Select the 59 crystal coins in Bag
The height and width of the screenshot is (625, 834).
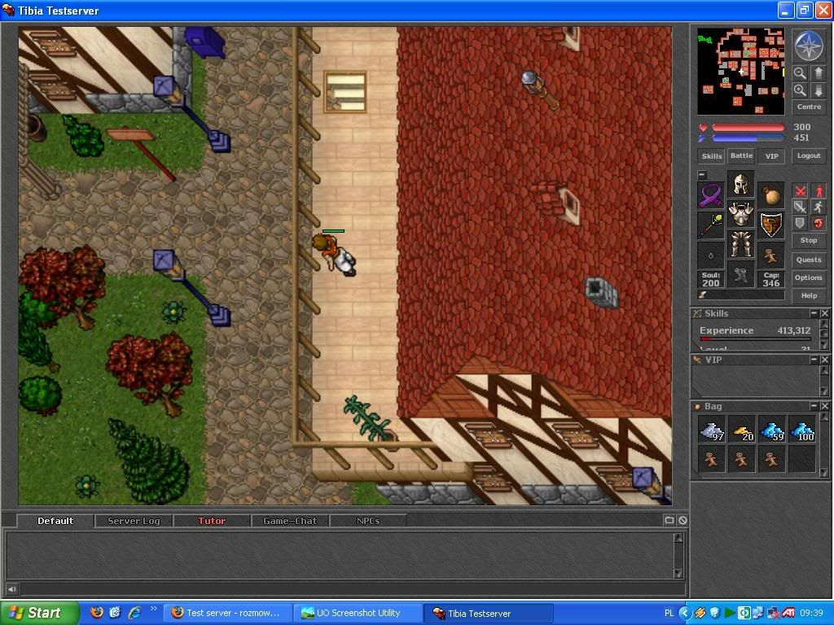[x=772, y=430]
